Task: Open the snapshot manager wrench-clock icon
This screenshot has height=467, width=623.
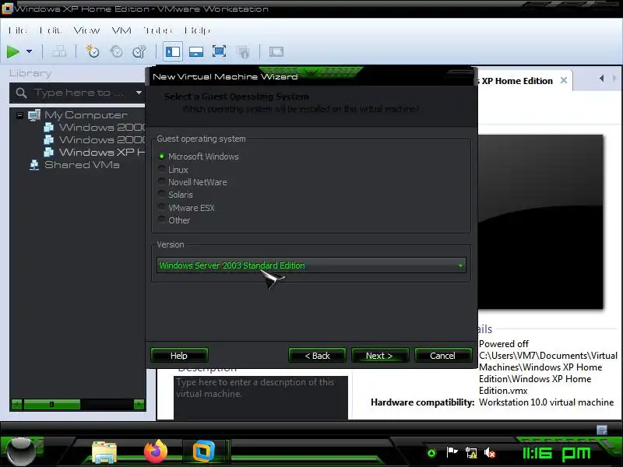Action: 139,51
